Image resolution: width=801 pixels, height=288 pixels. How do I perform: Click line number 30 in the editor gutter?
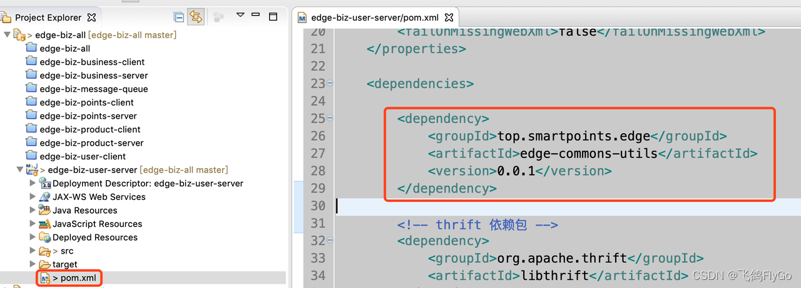[x=318, y=206]
